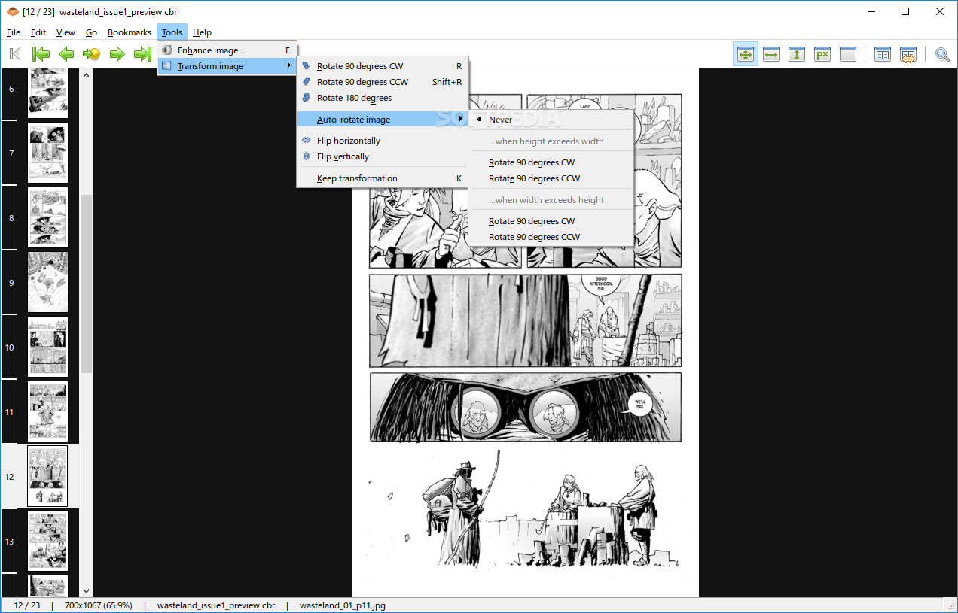Click the MComix app icon in title bar
The width and height of the screenshot is (958, 613).
12,12
